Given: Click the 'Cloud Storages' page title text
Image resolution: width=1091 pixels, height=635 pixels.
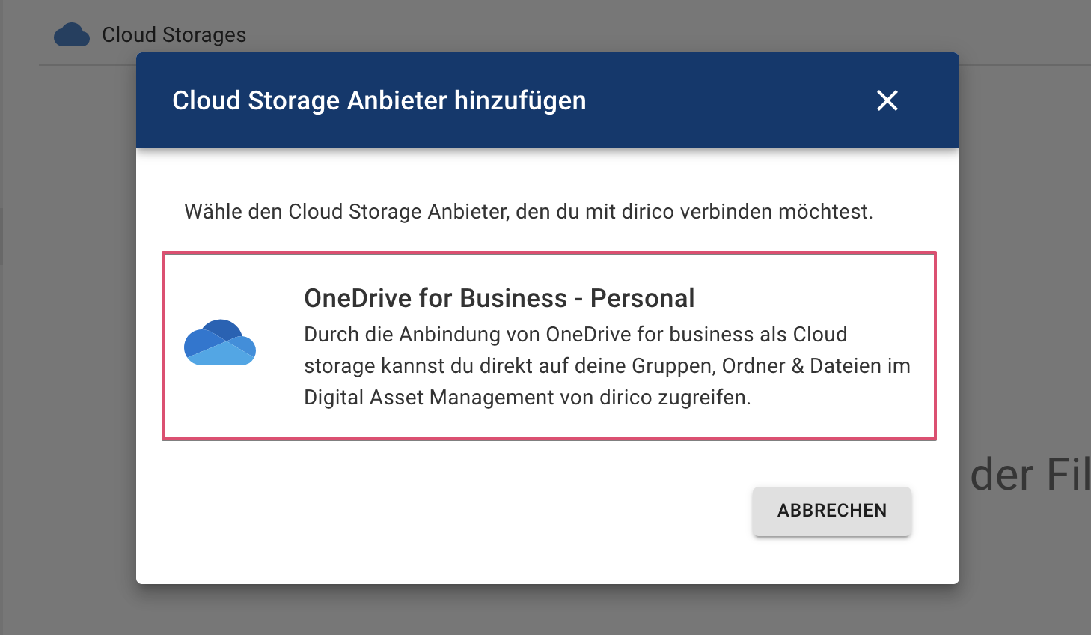Looking at the screenshot, I should (x=174, y=35).
